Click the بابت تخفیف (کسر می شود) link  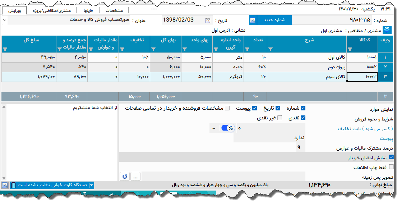(x=365, y=129)
